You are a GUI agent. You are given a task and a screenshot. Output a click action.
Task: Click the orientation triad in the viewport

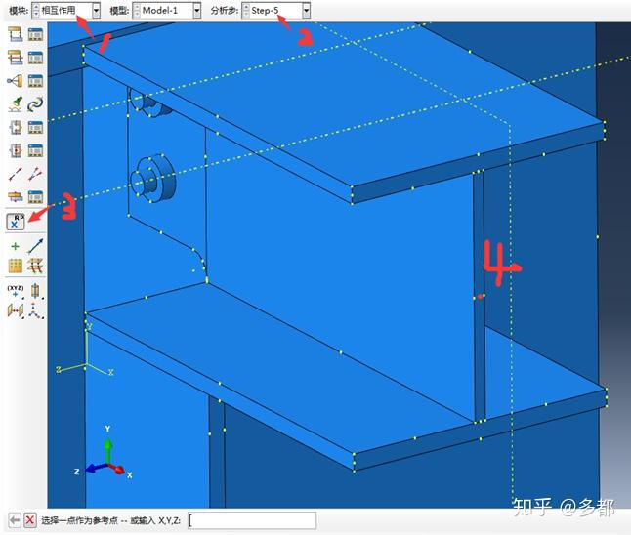tap(107, 455)
